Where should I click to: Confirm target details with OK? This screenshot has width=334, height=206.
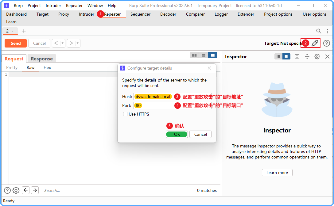point(177,134)
